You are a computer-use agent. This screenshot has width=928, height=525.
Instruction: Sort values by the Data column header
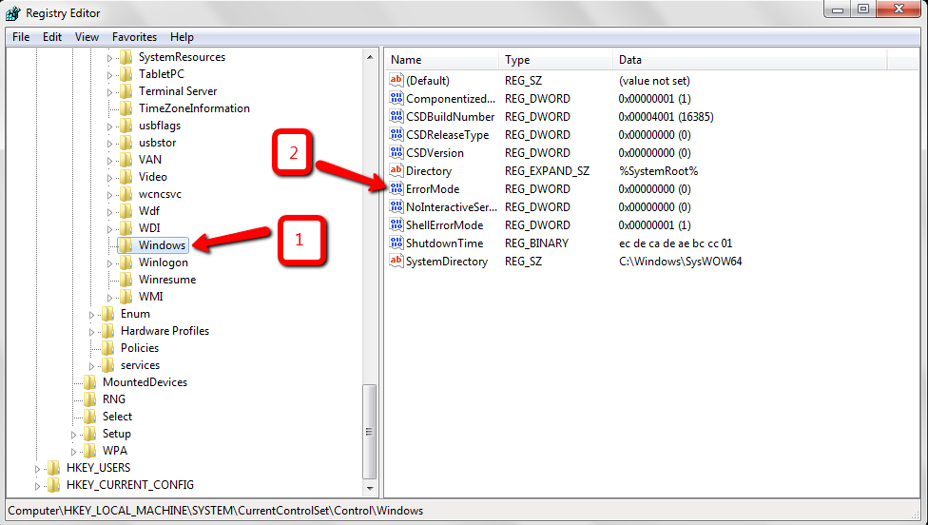pos(750,60)
